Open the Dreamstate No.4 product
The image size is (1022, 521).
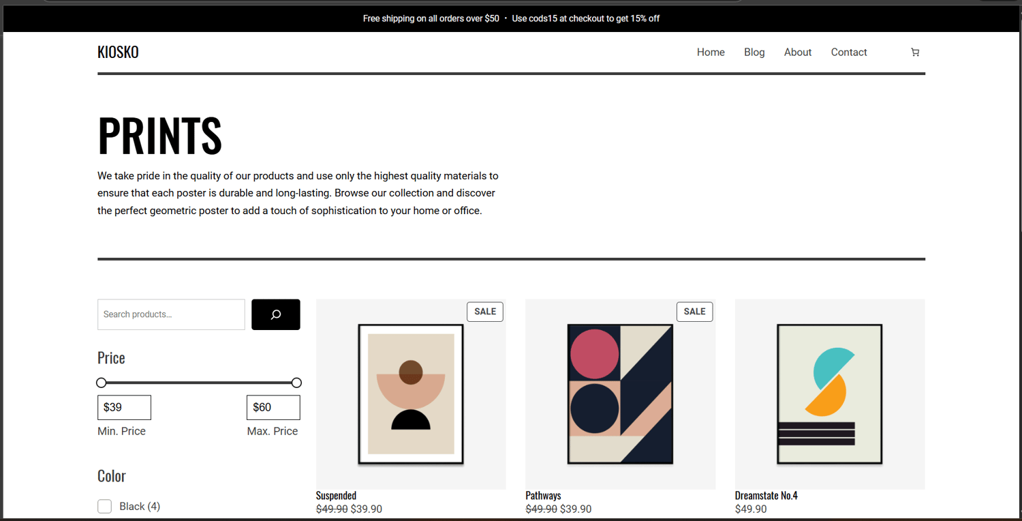coord(766,495)
